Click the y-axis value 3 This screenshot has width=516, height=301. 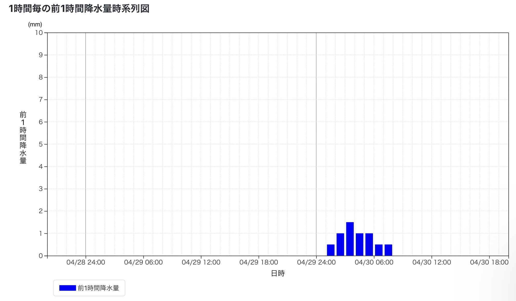point(41,189)
